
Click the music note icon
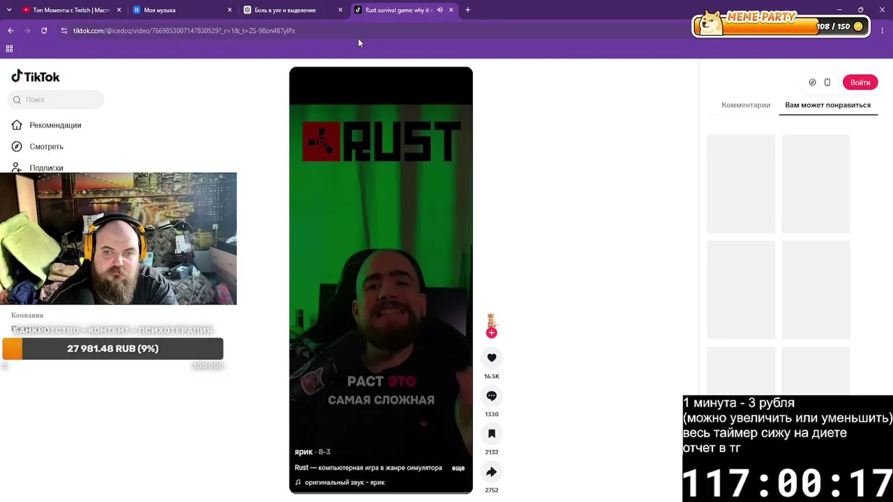298,482
